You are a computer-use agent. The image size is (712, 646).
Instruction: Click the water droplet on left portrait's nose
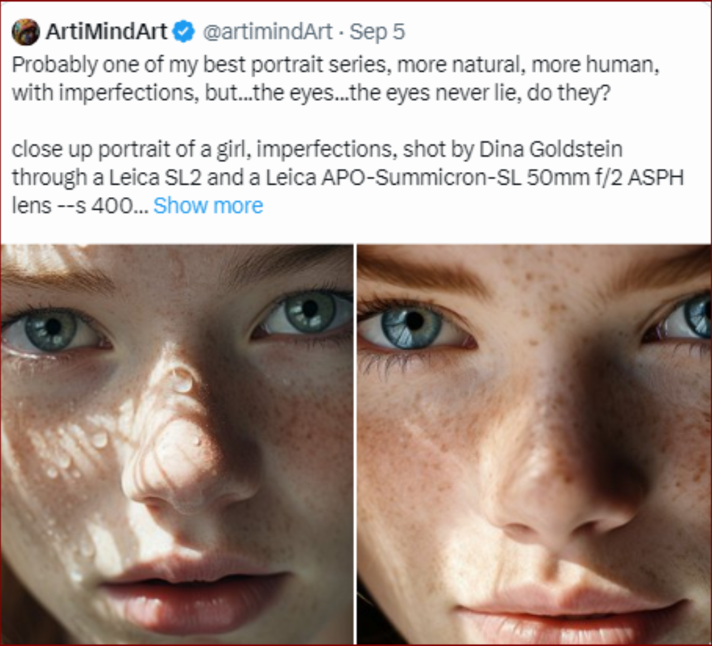(181, 380)
